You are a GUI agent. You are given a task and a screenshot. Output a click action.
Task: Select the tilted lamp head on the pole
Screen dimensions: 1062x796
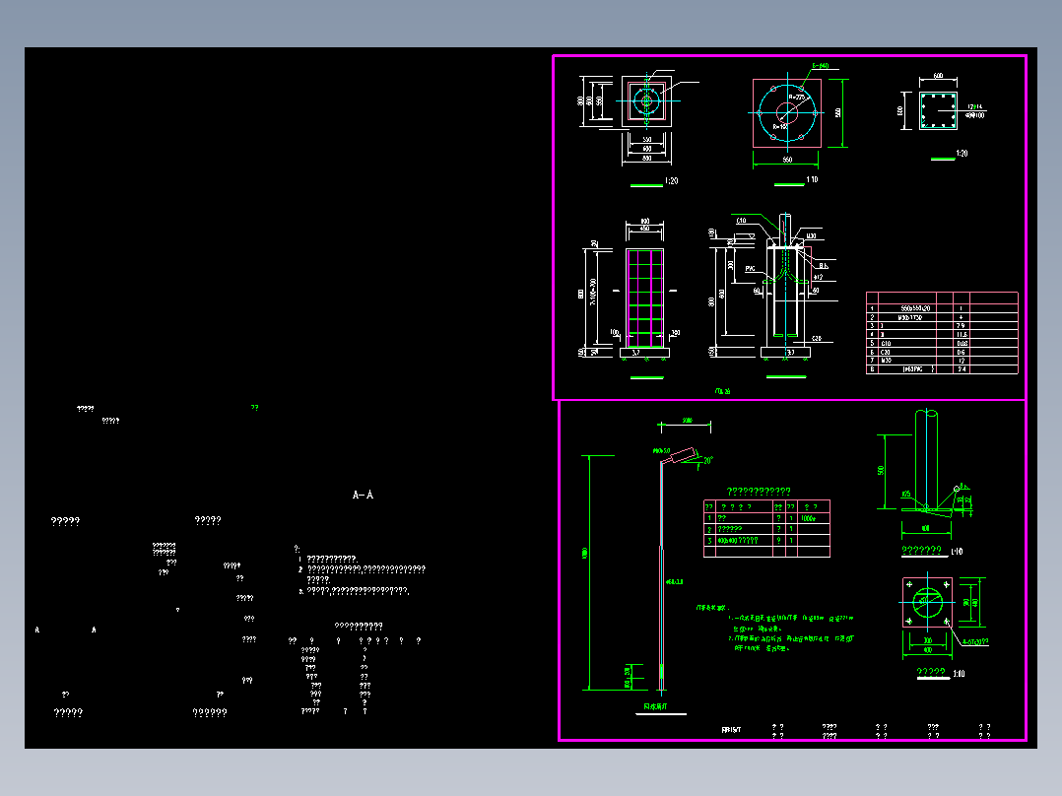pyautogui.click(x=680, y=456)
